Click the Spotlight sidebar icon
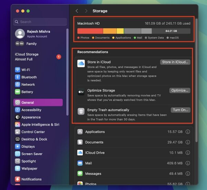The image size is (207, 190). 18,161
